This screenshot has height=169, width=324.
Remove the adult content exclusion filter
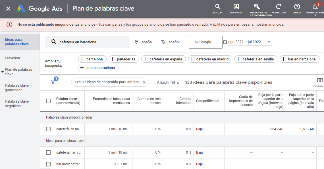click(x=144, y=82)
